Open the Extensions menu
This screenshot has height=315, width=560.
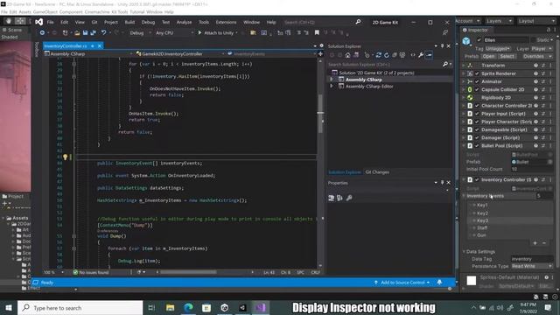(226, 22)
